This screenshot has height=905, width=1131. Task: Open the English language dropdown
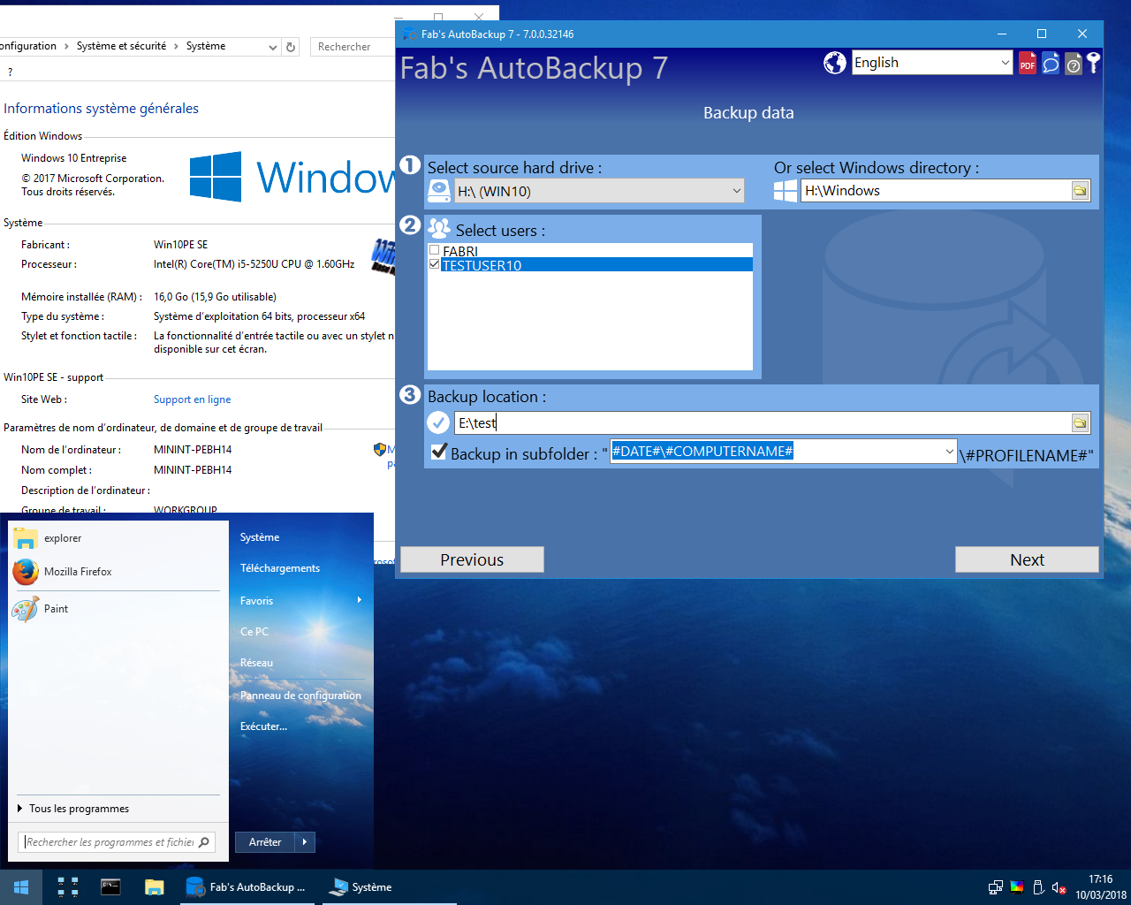click(x=1006, y=63)
